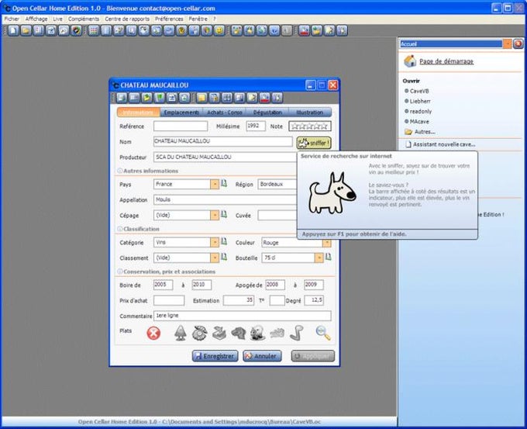Screen dimensions: 527x429
Task: Click the edit list icon beside Bouteille
Action: (x=329, y=257)
